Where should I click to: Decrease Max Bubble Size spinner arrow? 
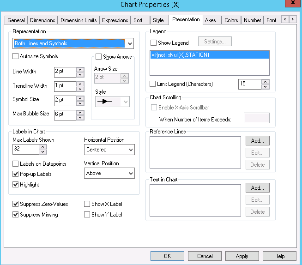80,117
